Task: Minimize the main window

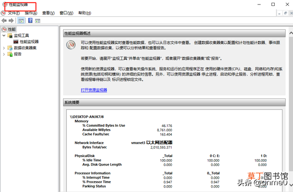Action: click(x=259, y=5)
